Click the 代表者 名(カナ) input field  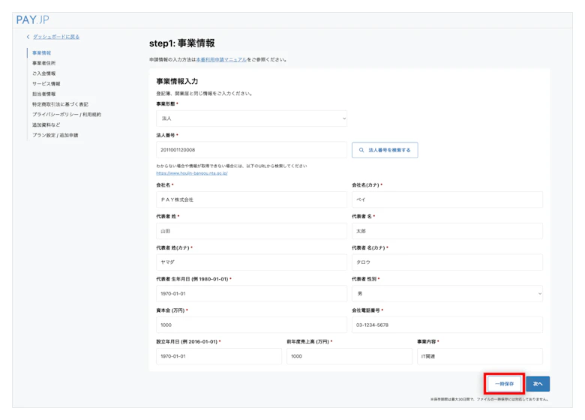[x=447, y=262]
